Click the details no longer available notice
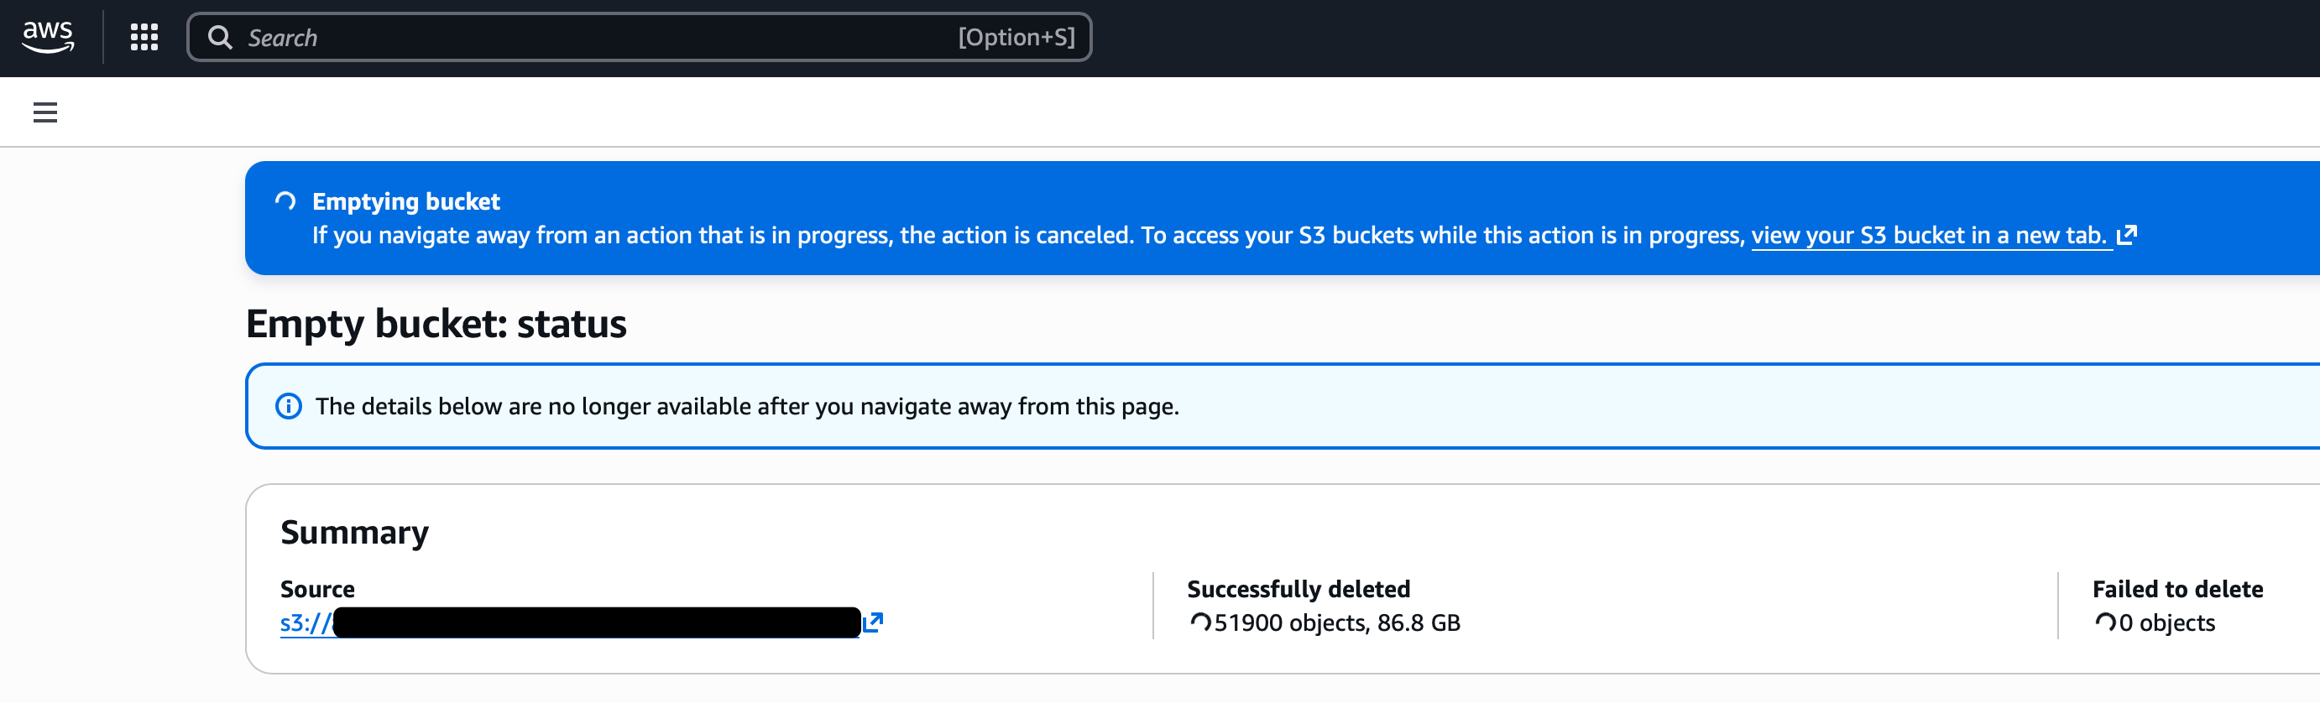 click(747, 407)
